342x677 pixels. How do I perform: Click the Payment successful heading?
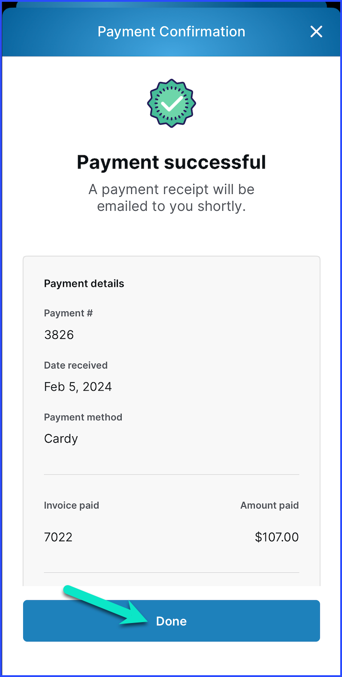tap(171, 162)
